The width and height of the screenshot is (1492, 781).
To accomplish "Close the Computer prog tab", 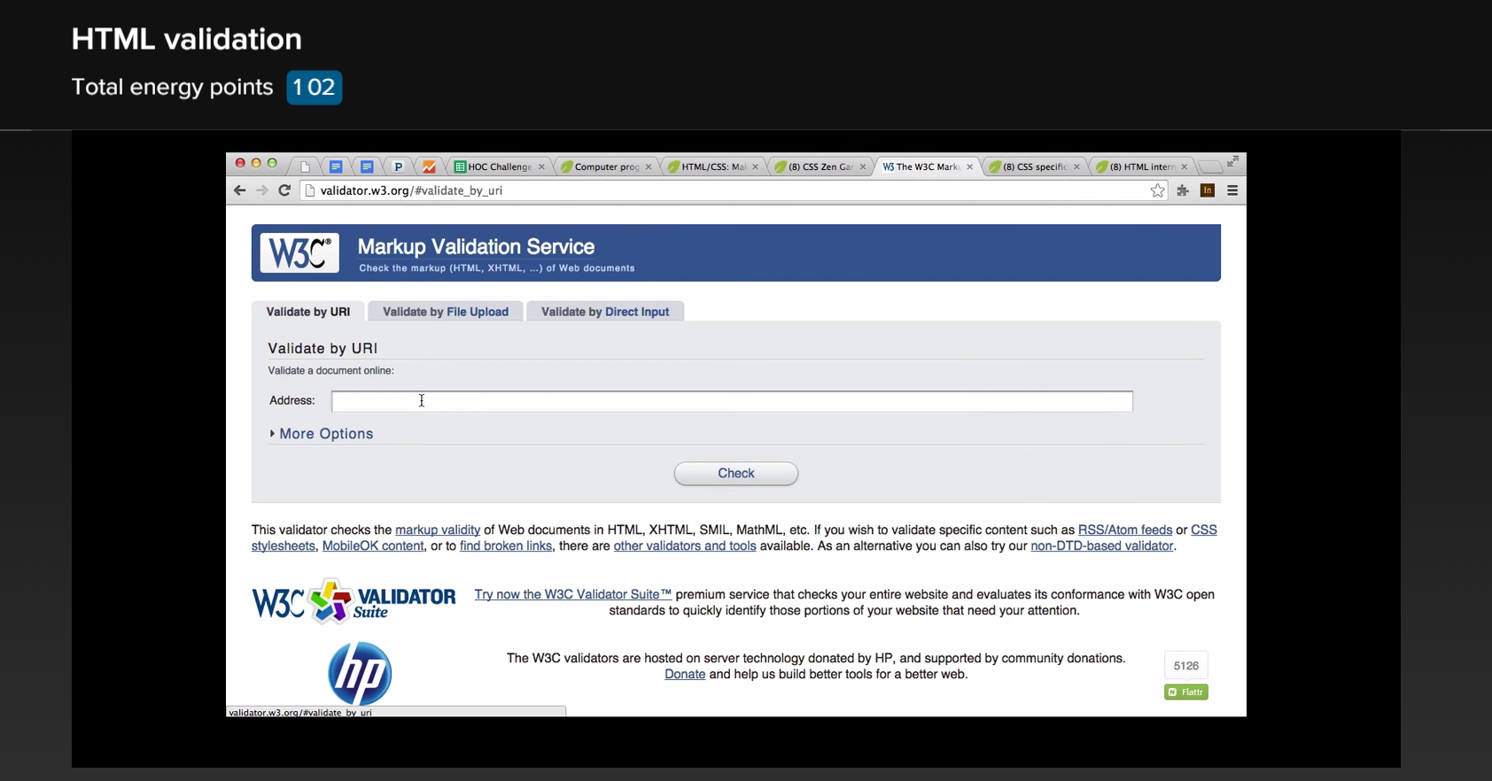I will (649, 166).
